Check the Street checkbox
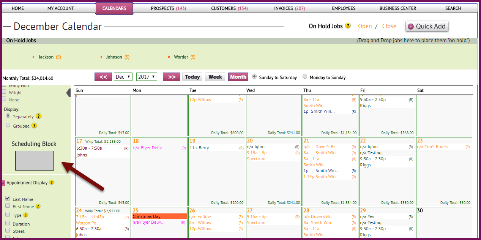The image size is (481, 240). pos(8,231)
